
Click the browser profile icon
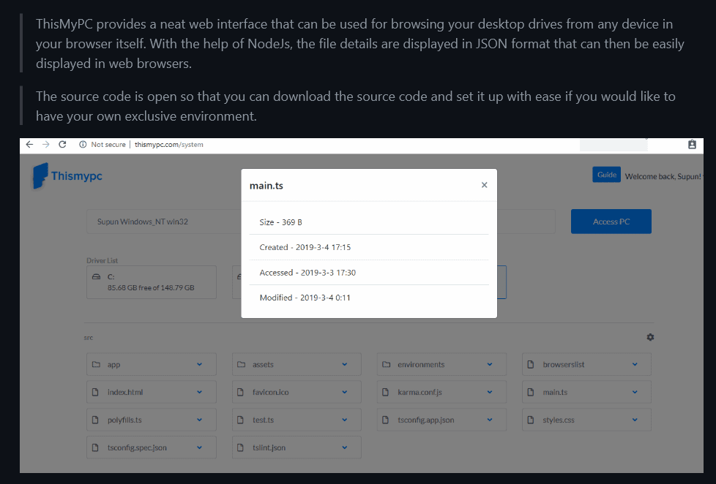coord(692,145)
